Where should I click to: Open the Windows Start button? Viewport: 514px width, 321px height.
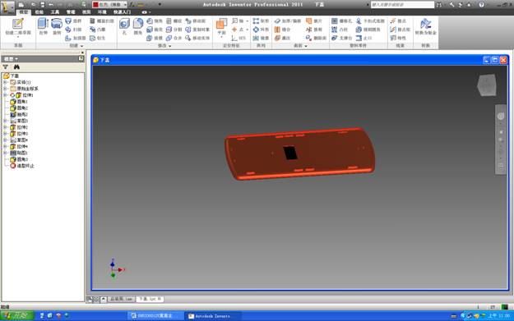17,315
